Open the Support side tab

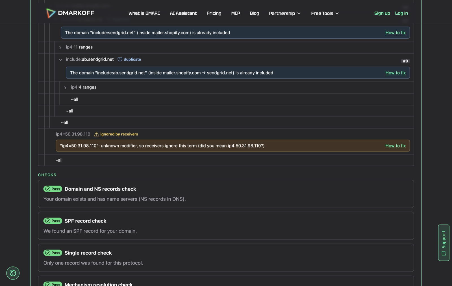point(444,243)
